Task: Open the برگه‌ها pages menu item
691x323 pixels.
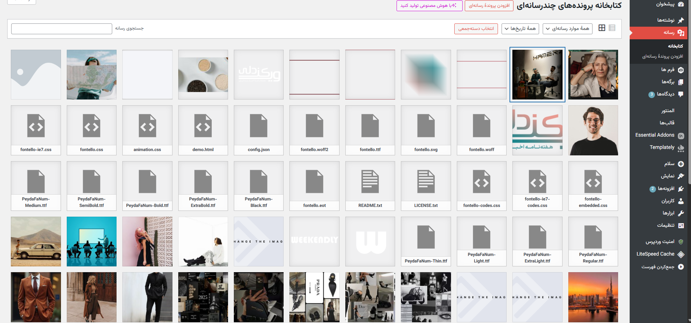Action: click(668, 82)
